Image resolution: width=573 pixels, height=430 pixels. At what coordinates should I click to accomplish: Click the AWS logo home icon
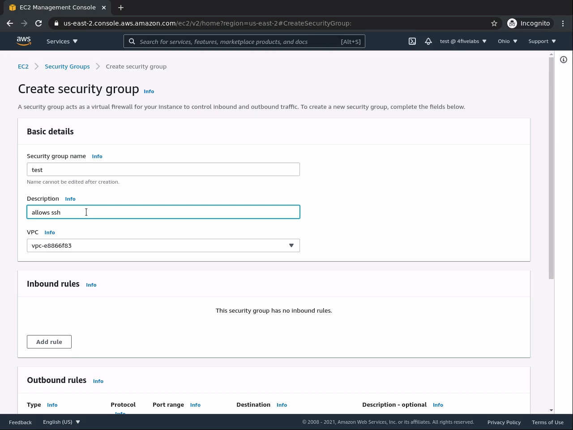pyautogui.click(x=24, y=41)
